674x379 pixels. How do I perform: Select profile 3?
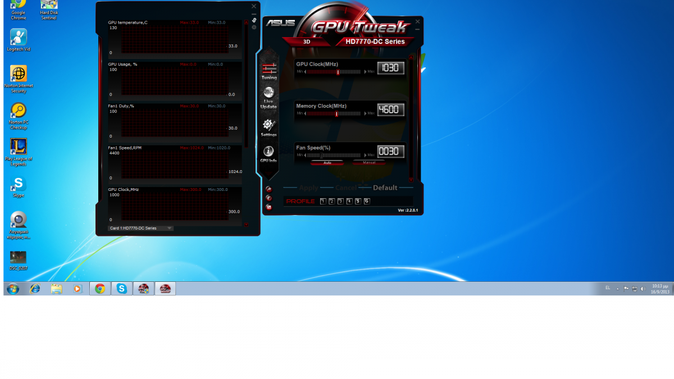(340, 201)
